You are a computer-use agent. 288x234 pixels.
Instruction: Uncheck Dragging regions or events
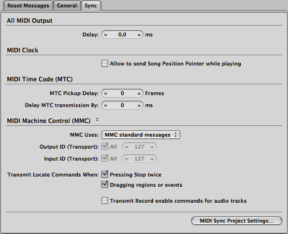tap(105, 184)
